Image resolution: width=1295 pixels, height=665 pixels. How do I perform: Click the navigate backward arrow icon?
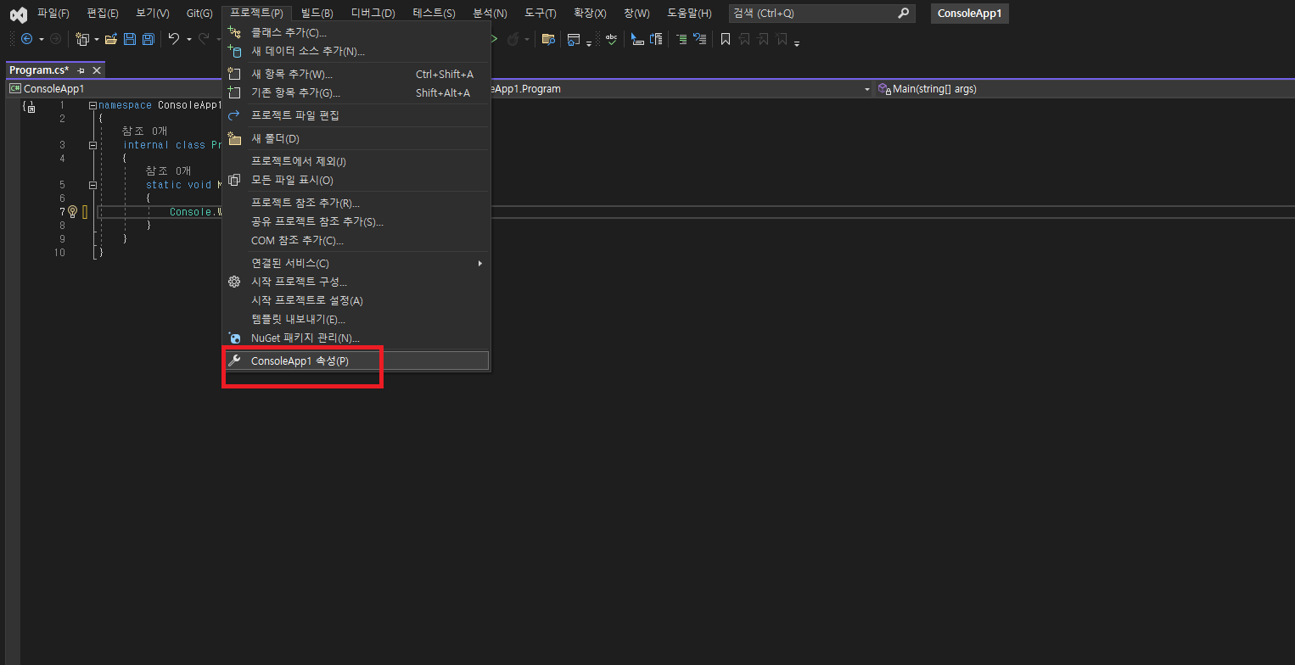coord(26,39)
